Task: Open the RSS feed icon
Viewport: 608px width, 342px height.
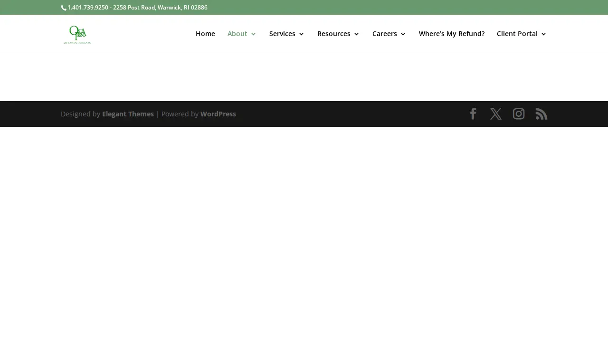Action: coord(541,114)
